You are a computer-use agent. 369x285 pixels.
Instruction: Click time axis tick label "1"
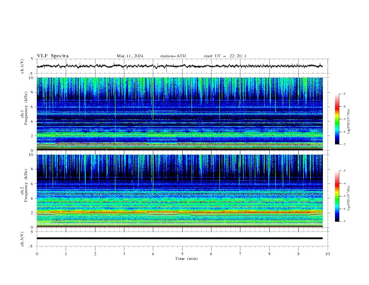[66, 254]
